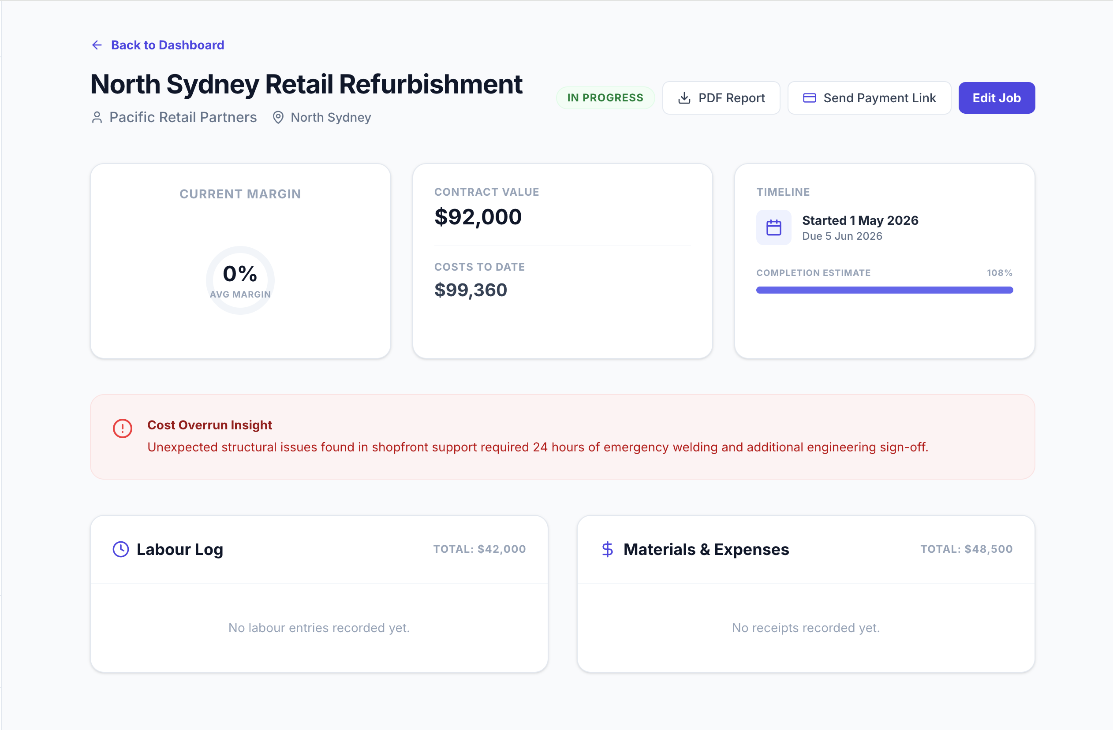Image resolution: width=1113 pixels, height=730 pixels.
Task: Click the IN PROGRESS status badge
Action: click(605, 98)
